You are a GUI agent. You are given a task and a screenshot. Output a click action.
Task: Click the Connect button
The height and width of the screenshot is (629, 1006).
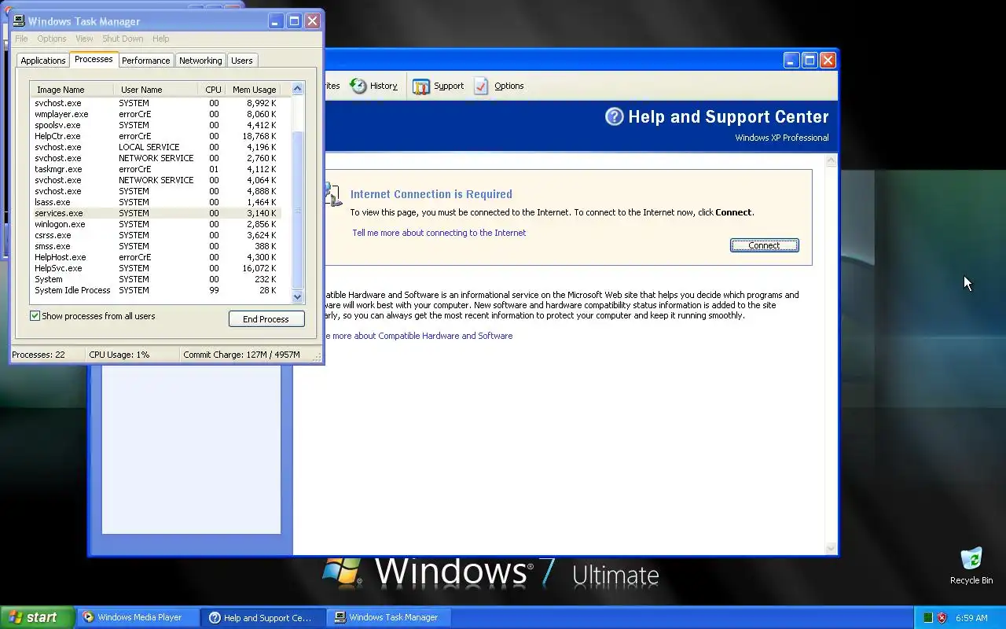pos(764,245)
